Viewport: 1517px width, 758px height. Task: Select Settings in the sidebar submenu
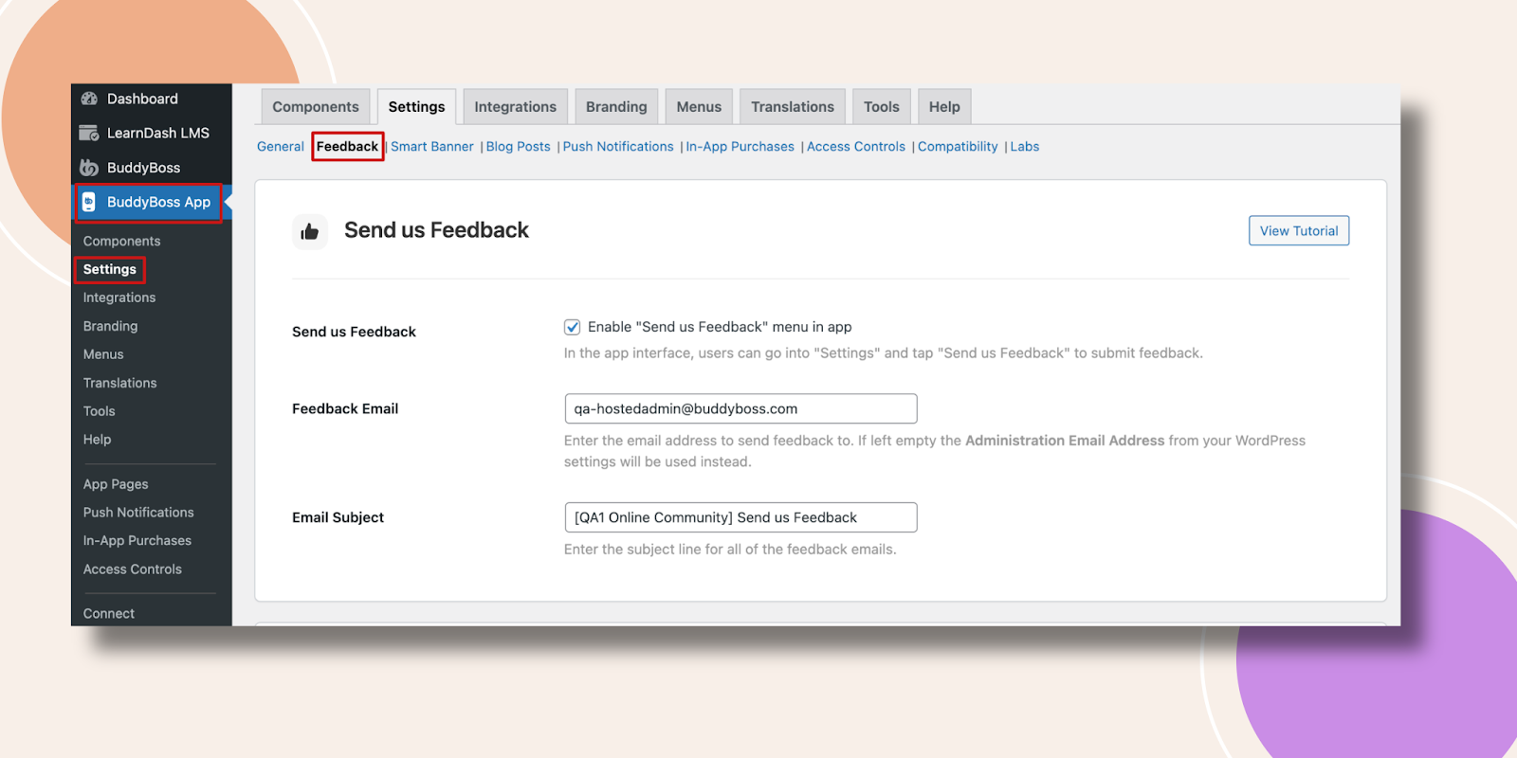tap(110, 270)
